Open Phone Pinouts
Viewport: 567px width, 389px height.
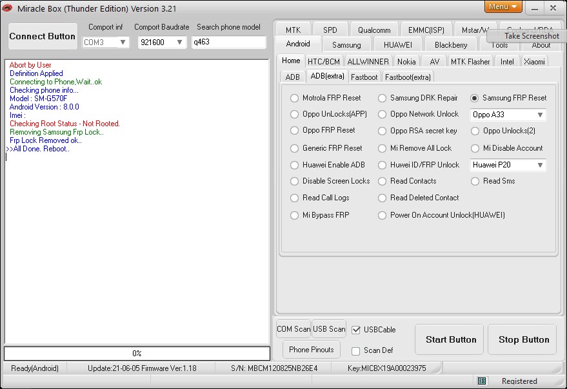point(312,350)
